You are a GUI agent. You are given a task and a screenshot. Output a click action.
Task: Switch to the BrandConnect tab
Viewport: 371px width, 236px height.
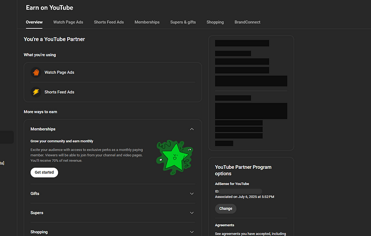click(x=247, y=22)
